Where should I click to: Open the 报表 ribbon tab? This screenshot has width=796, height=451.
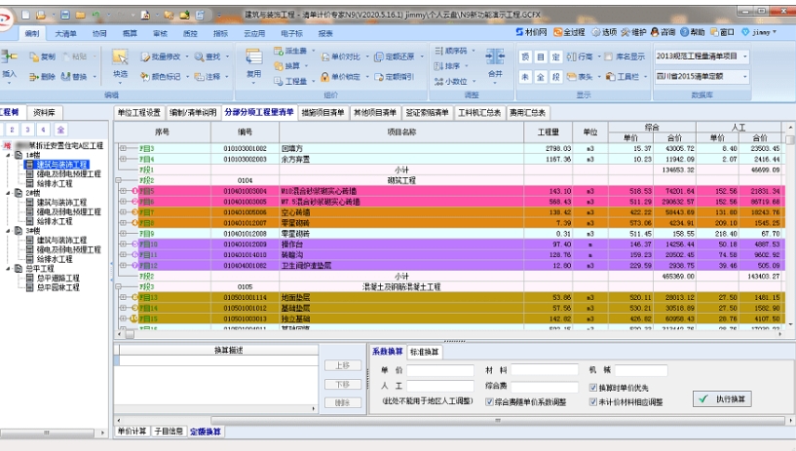pos(324,33)
